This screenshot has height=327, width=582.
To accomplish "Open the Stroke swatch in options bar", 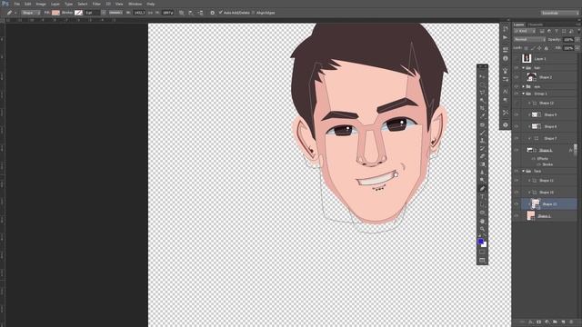I will point(78,13).
